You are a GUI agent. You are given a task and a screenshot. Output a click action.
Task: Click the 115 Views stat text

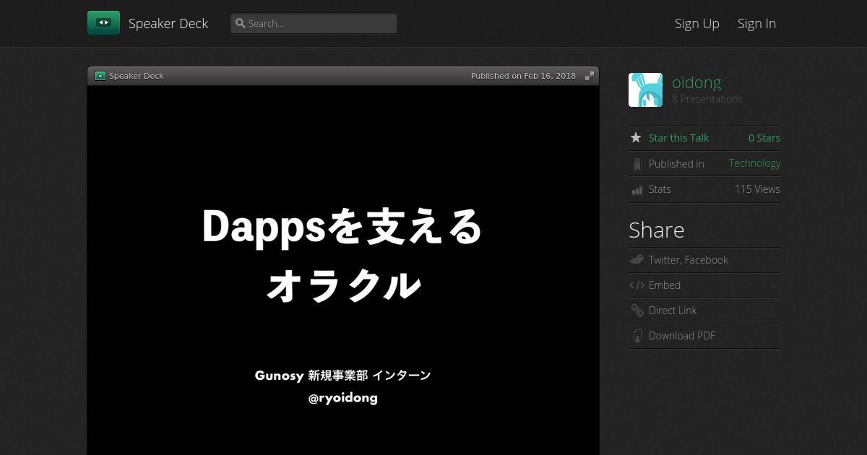(x=757, y=189)
